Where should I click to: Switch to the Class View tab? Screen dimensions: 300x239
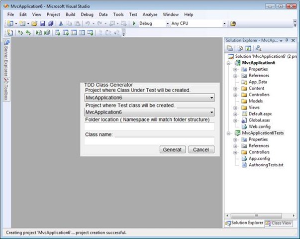(x=279, y=223)
